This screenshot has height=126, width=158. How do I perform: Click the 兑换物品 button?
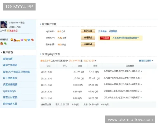pyautogui.click(x=88, y=44)
